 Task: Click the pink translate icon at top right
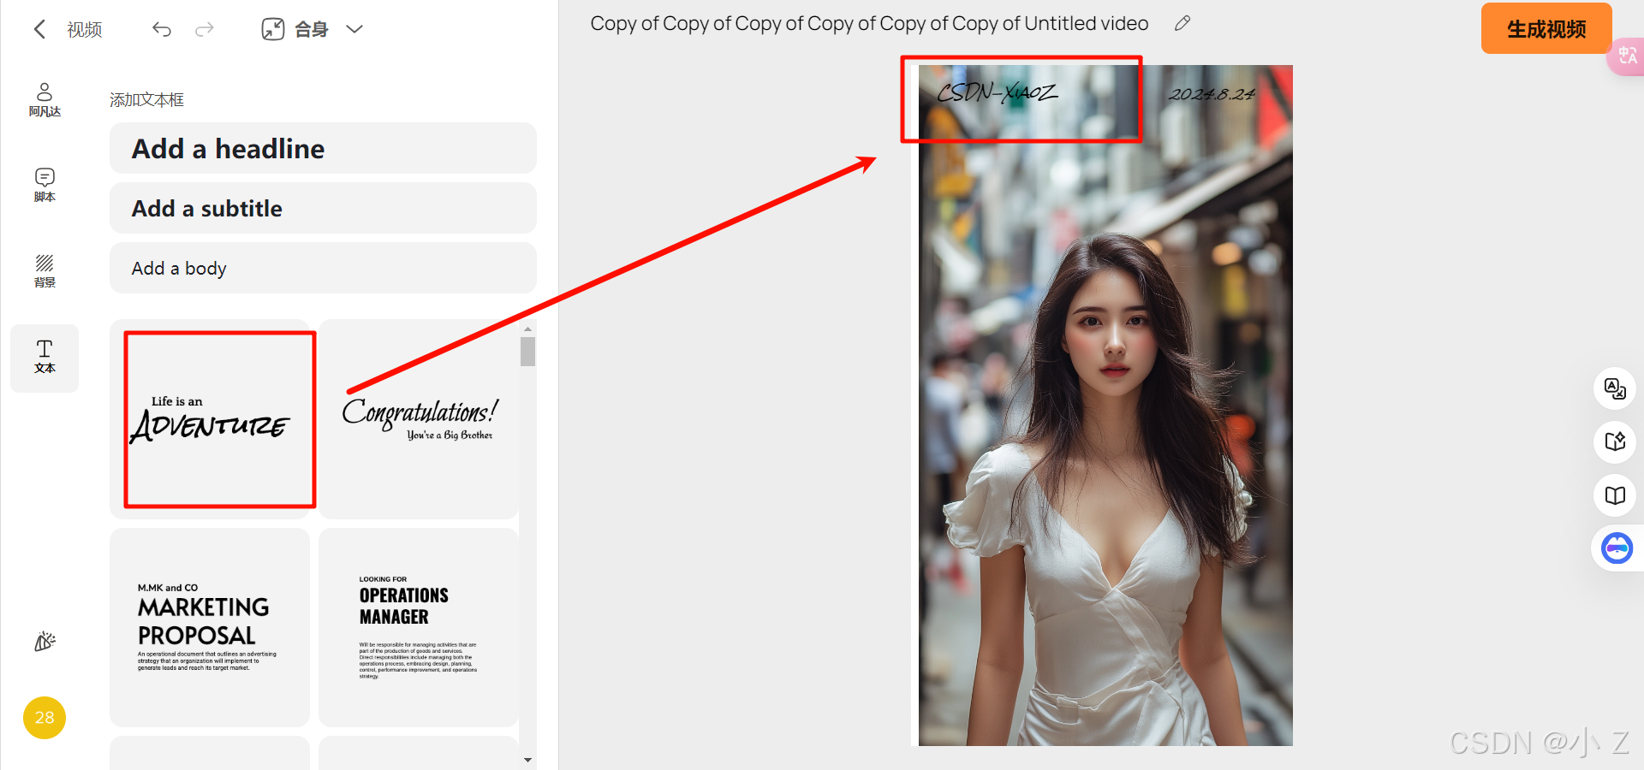(x=1627, y=56)
